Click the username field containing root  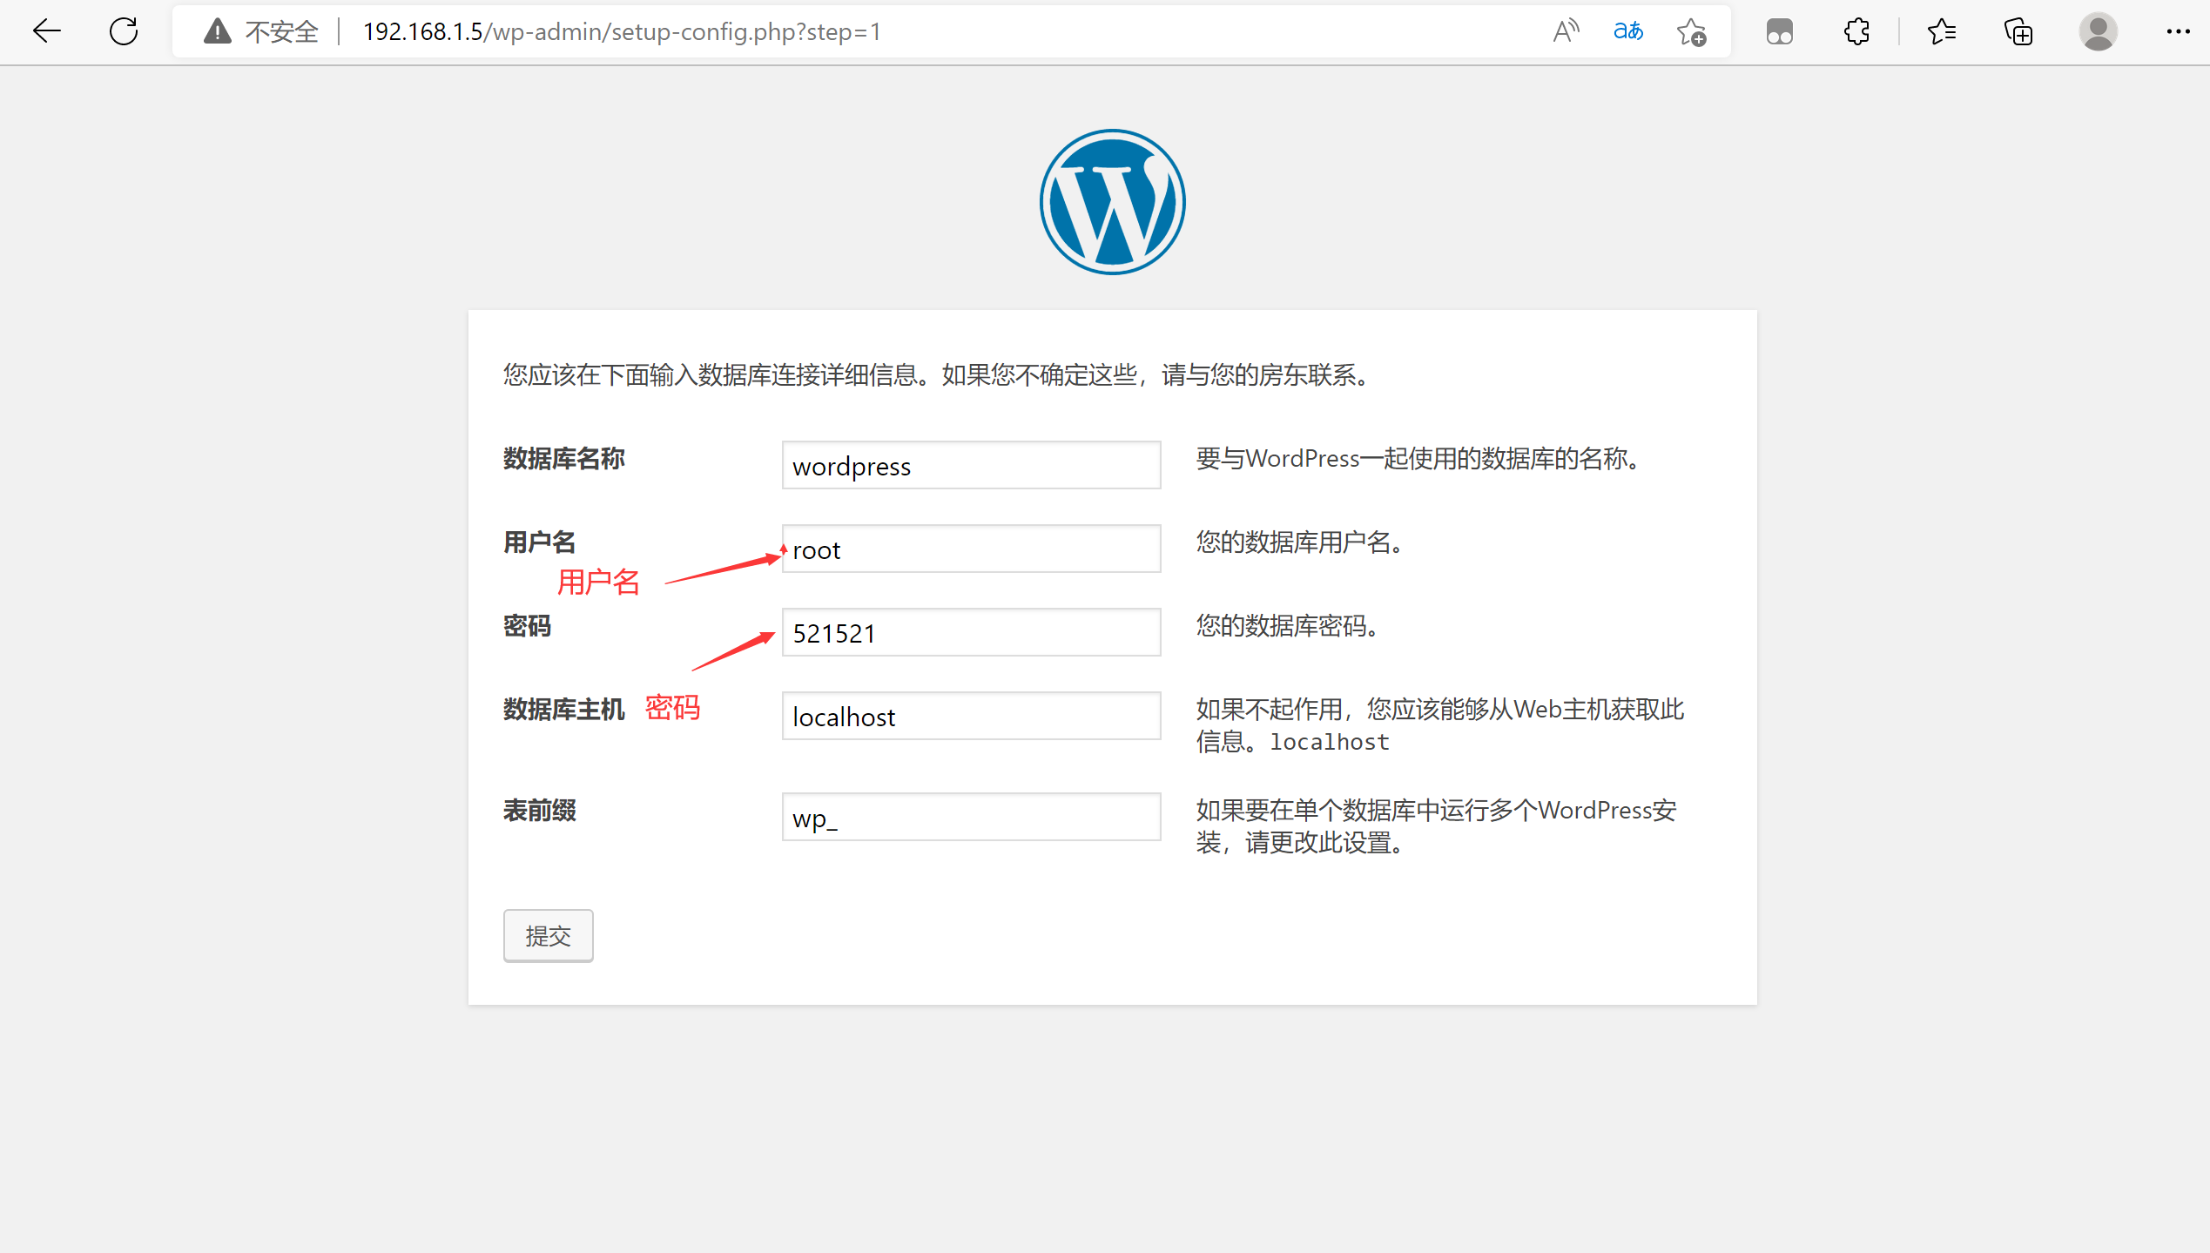pyautogui.click(x=971, y=549)
